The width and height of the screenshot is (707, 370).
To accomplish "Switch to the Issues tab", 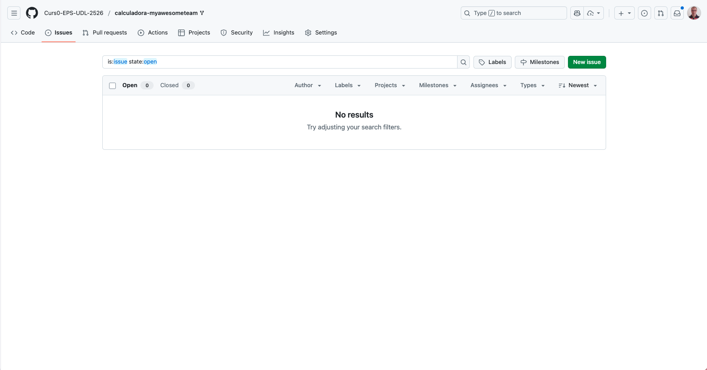I will (59, 33).
